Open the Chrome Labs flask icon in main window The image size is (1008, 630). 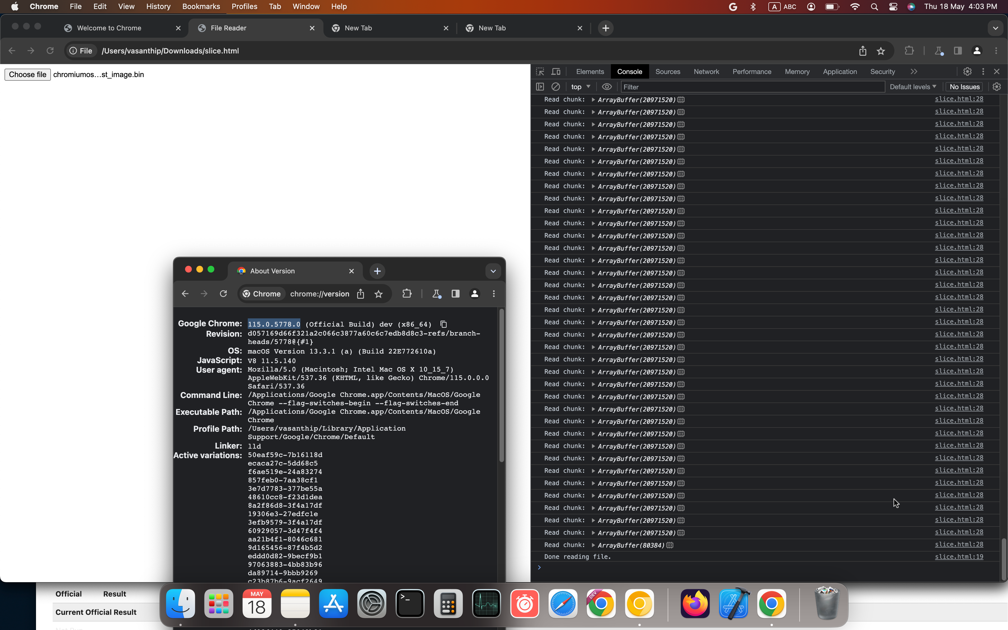(939, 51)
